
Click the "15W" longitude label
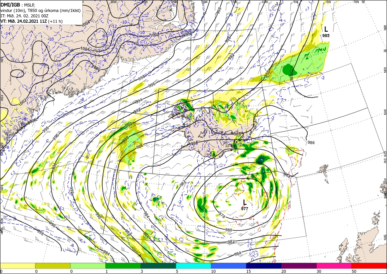click(x=235, y=2)
